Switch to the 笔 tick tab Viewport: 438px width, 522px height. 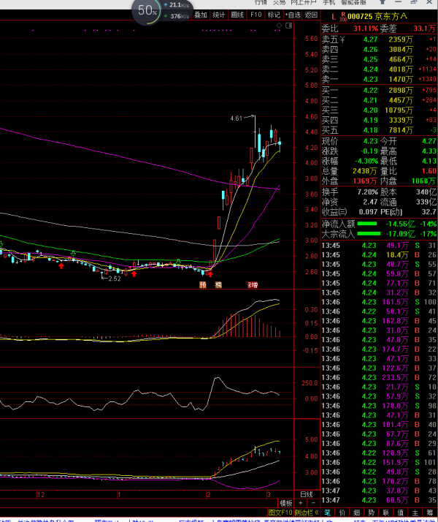pyautogui.click(x=328, y=512)
